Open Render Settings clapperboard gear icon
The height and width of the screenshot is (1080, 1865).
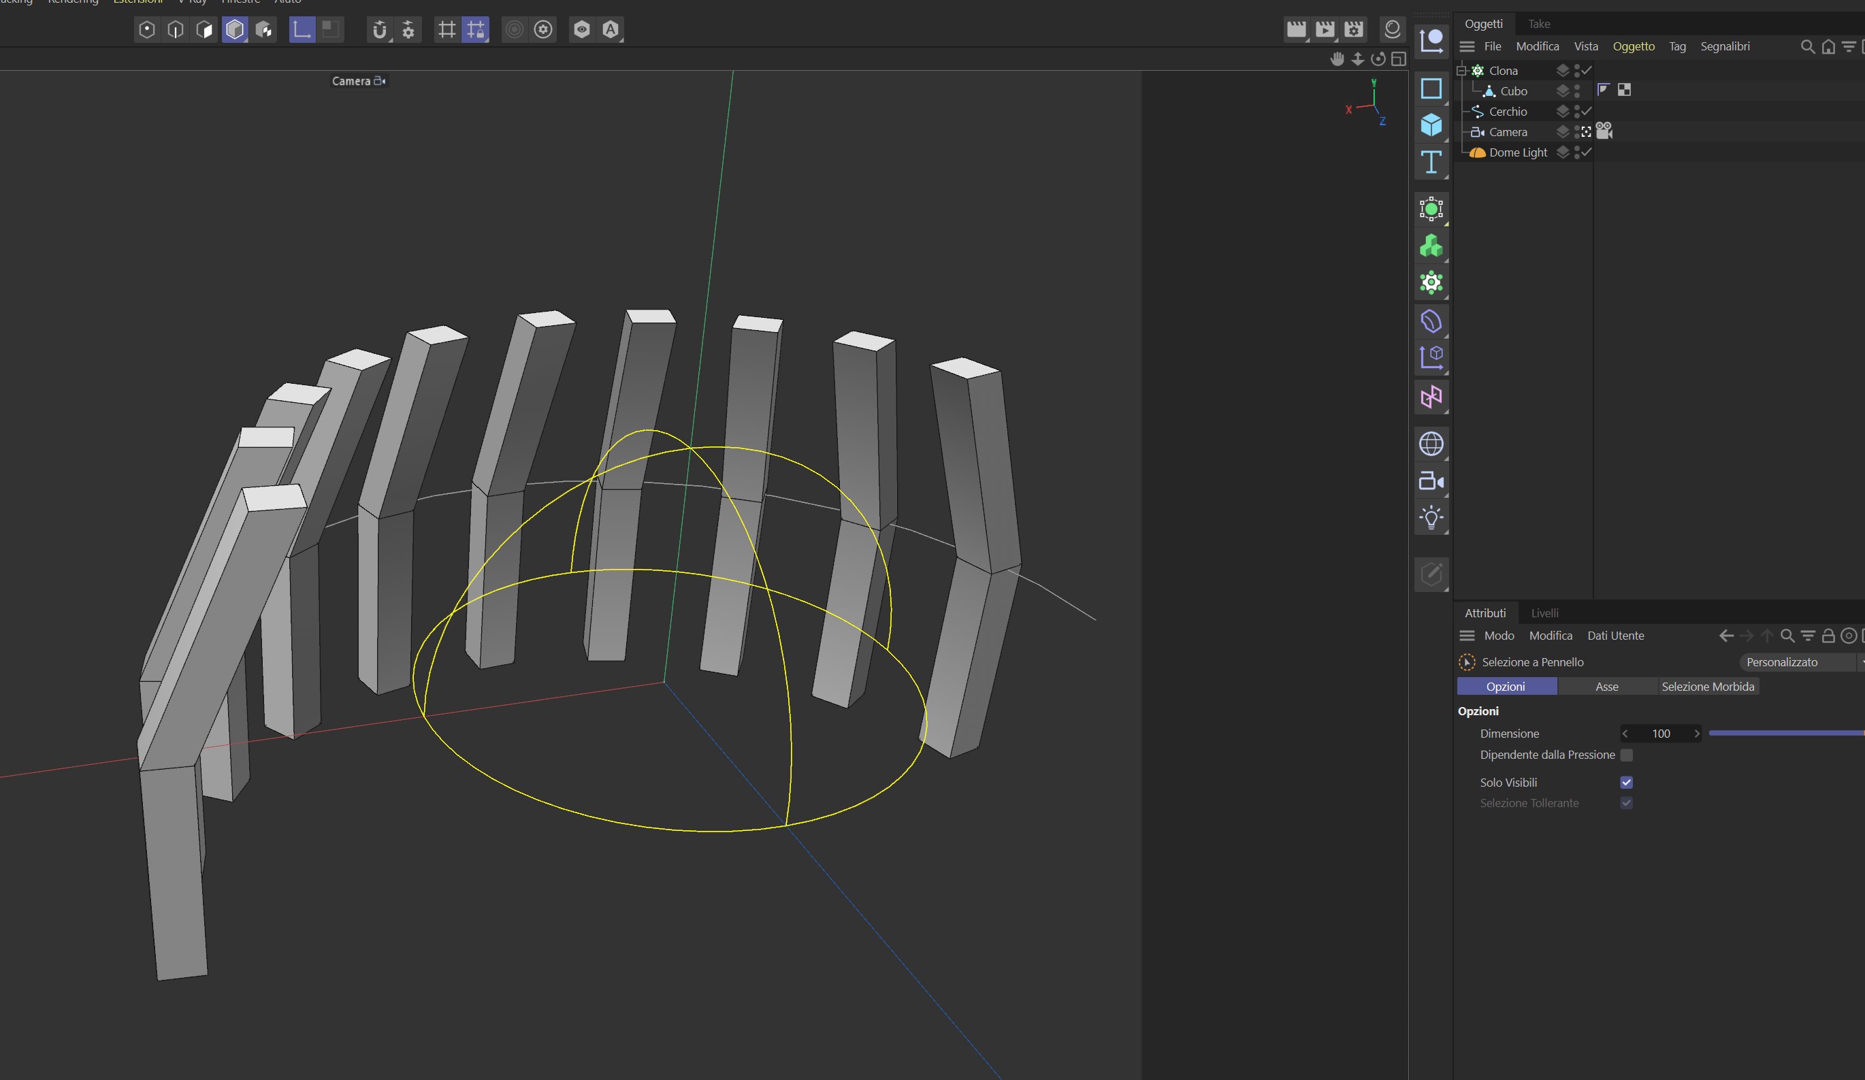1354,29
